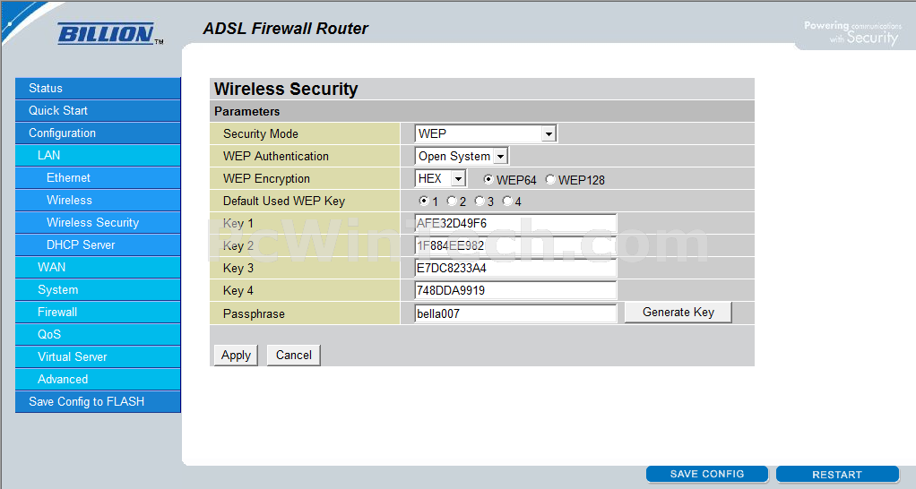Expand the WEP Authentication dropdown
916x489 pixels.
click(x=462, y=156)
